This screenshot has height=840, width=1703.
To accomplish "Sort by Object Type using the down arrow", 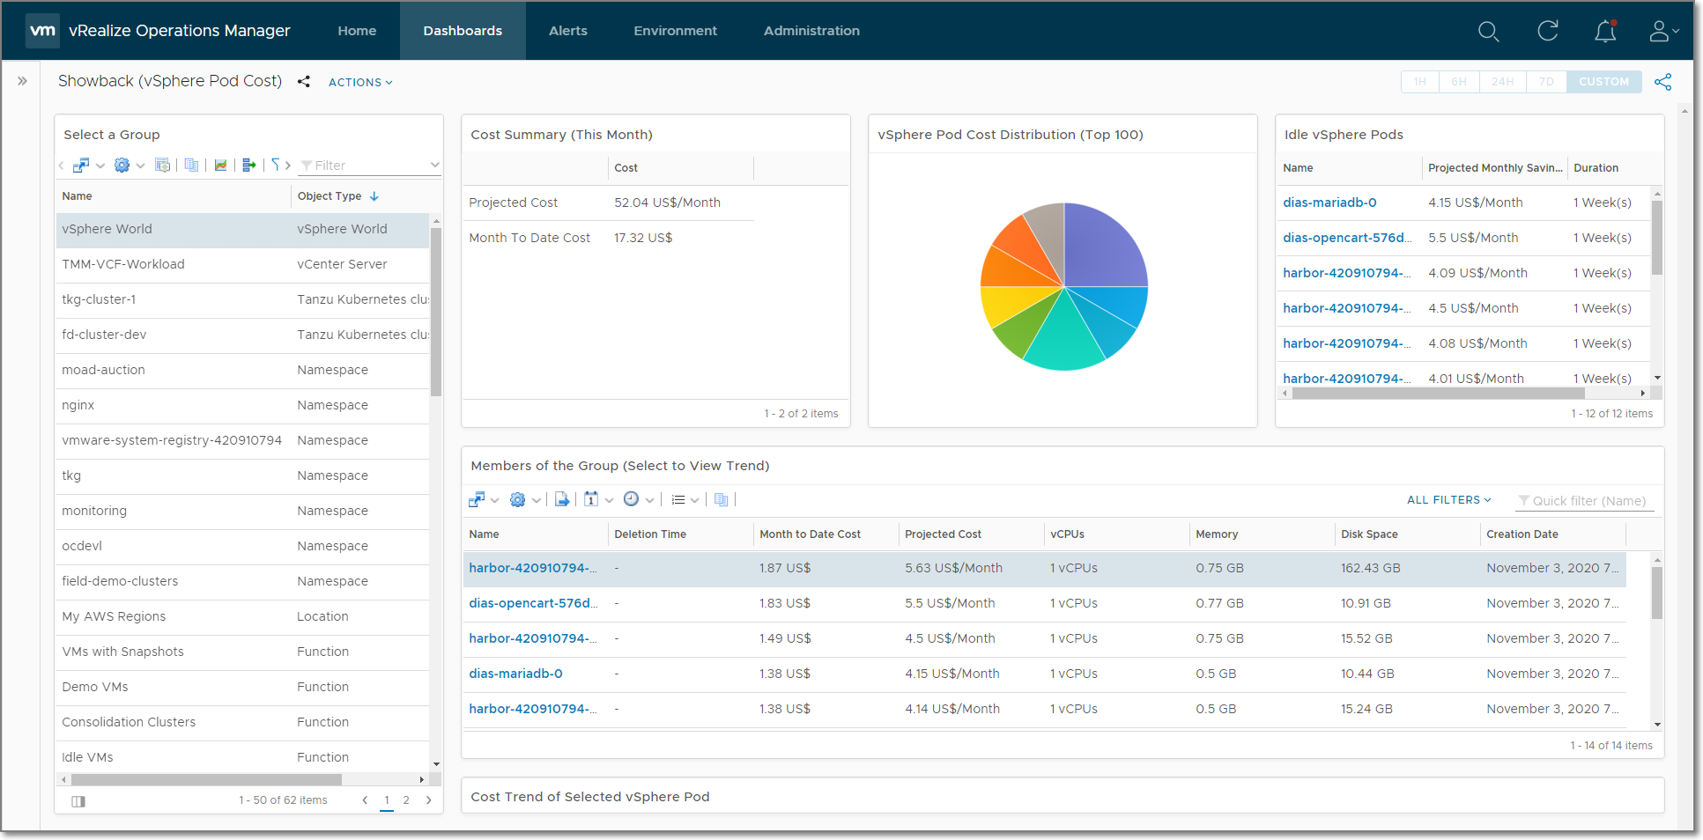I will click(x=374, y=196).
